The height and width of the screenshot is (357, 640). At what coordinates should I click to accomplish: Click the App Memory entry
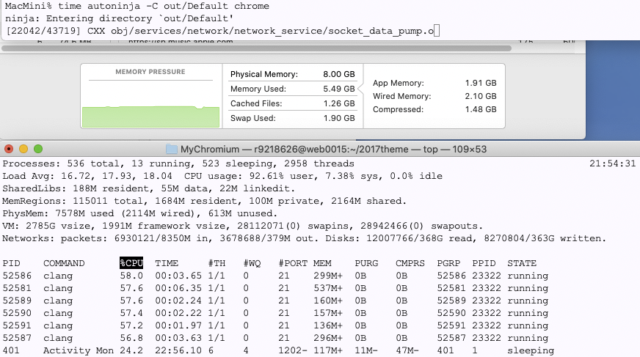tap(434, 83)
